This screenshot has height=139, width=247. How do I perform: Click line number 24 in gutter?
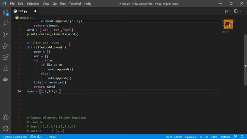tap(19, 91)
